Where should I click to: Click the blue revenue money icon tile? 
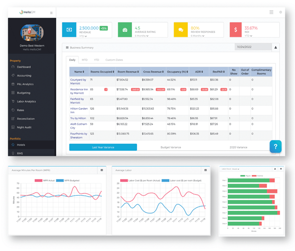[69, 30]
